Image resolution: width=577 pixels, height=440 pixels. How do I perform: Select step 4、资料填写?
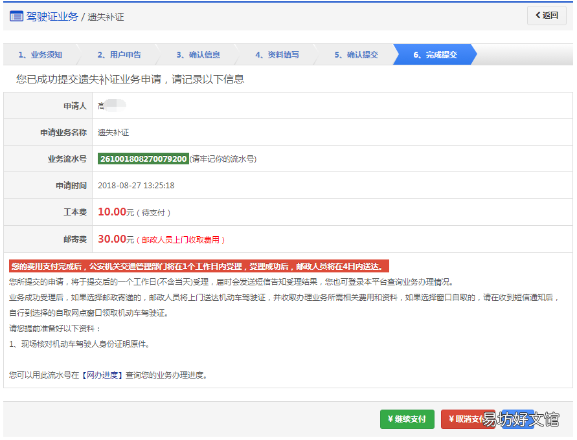tap(277, 55)
